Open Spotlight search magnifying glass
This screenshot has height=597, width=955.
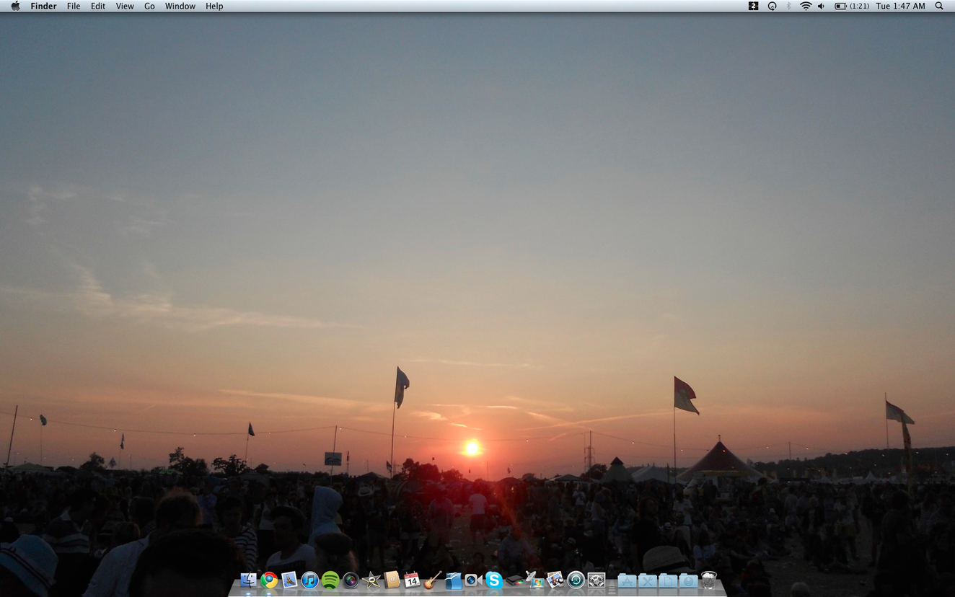939,6
